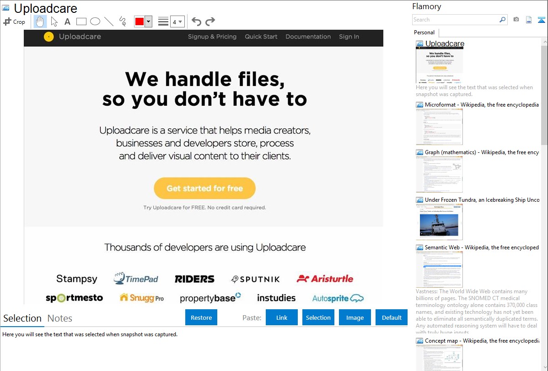This screenshot has width=548, height=371.
Task: Switch to the Notes tab
Action: 60,318
